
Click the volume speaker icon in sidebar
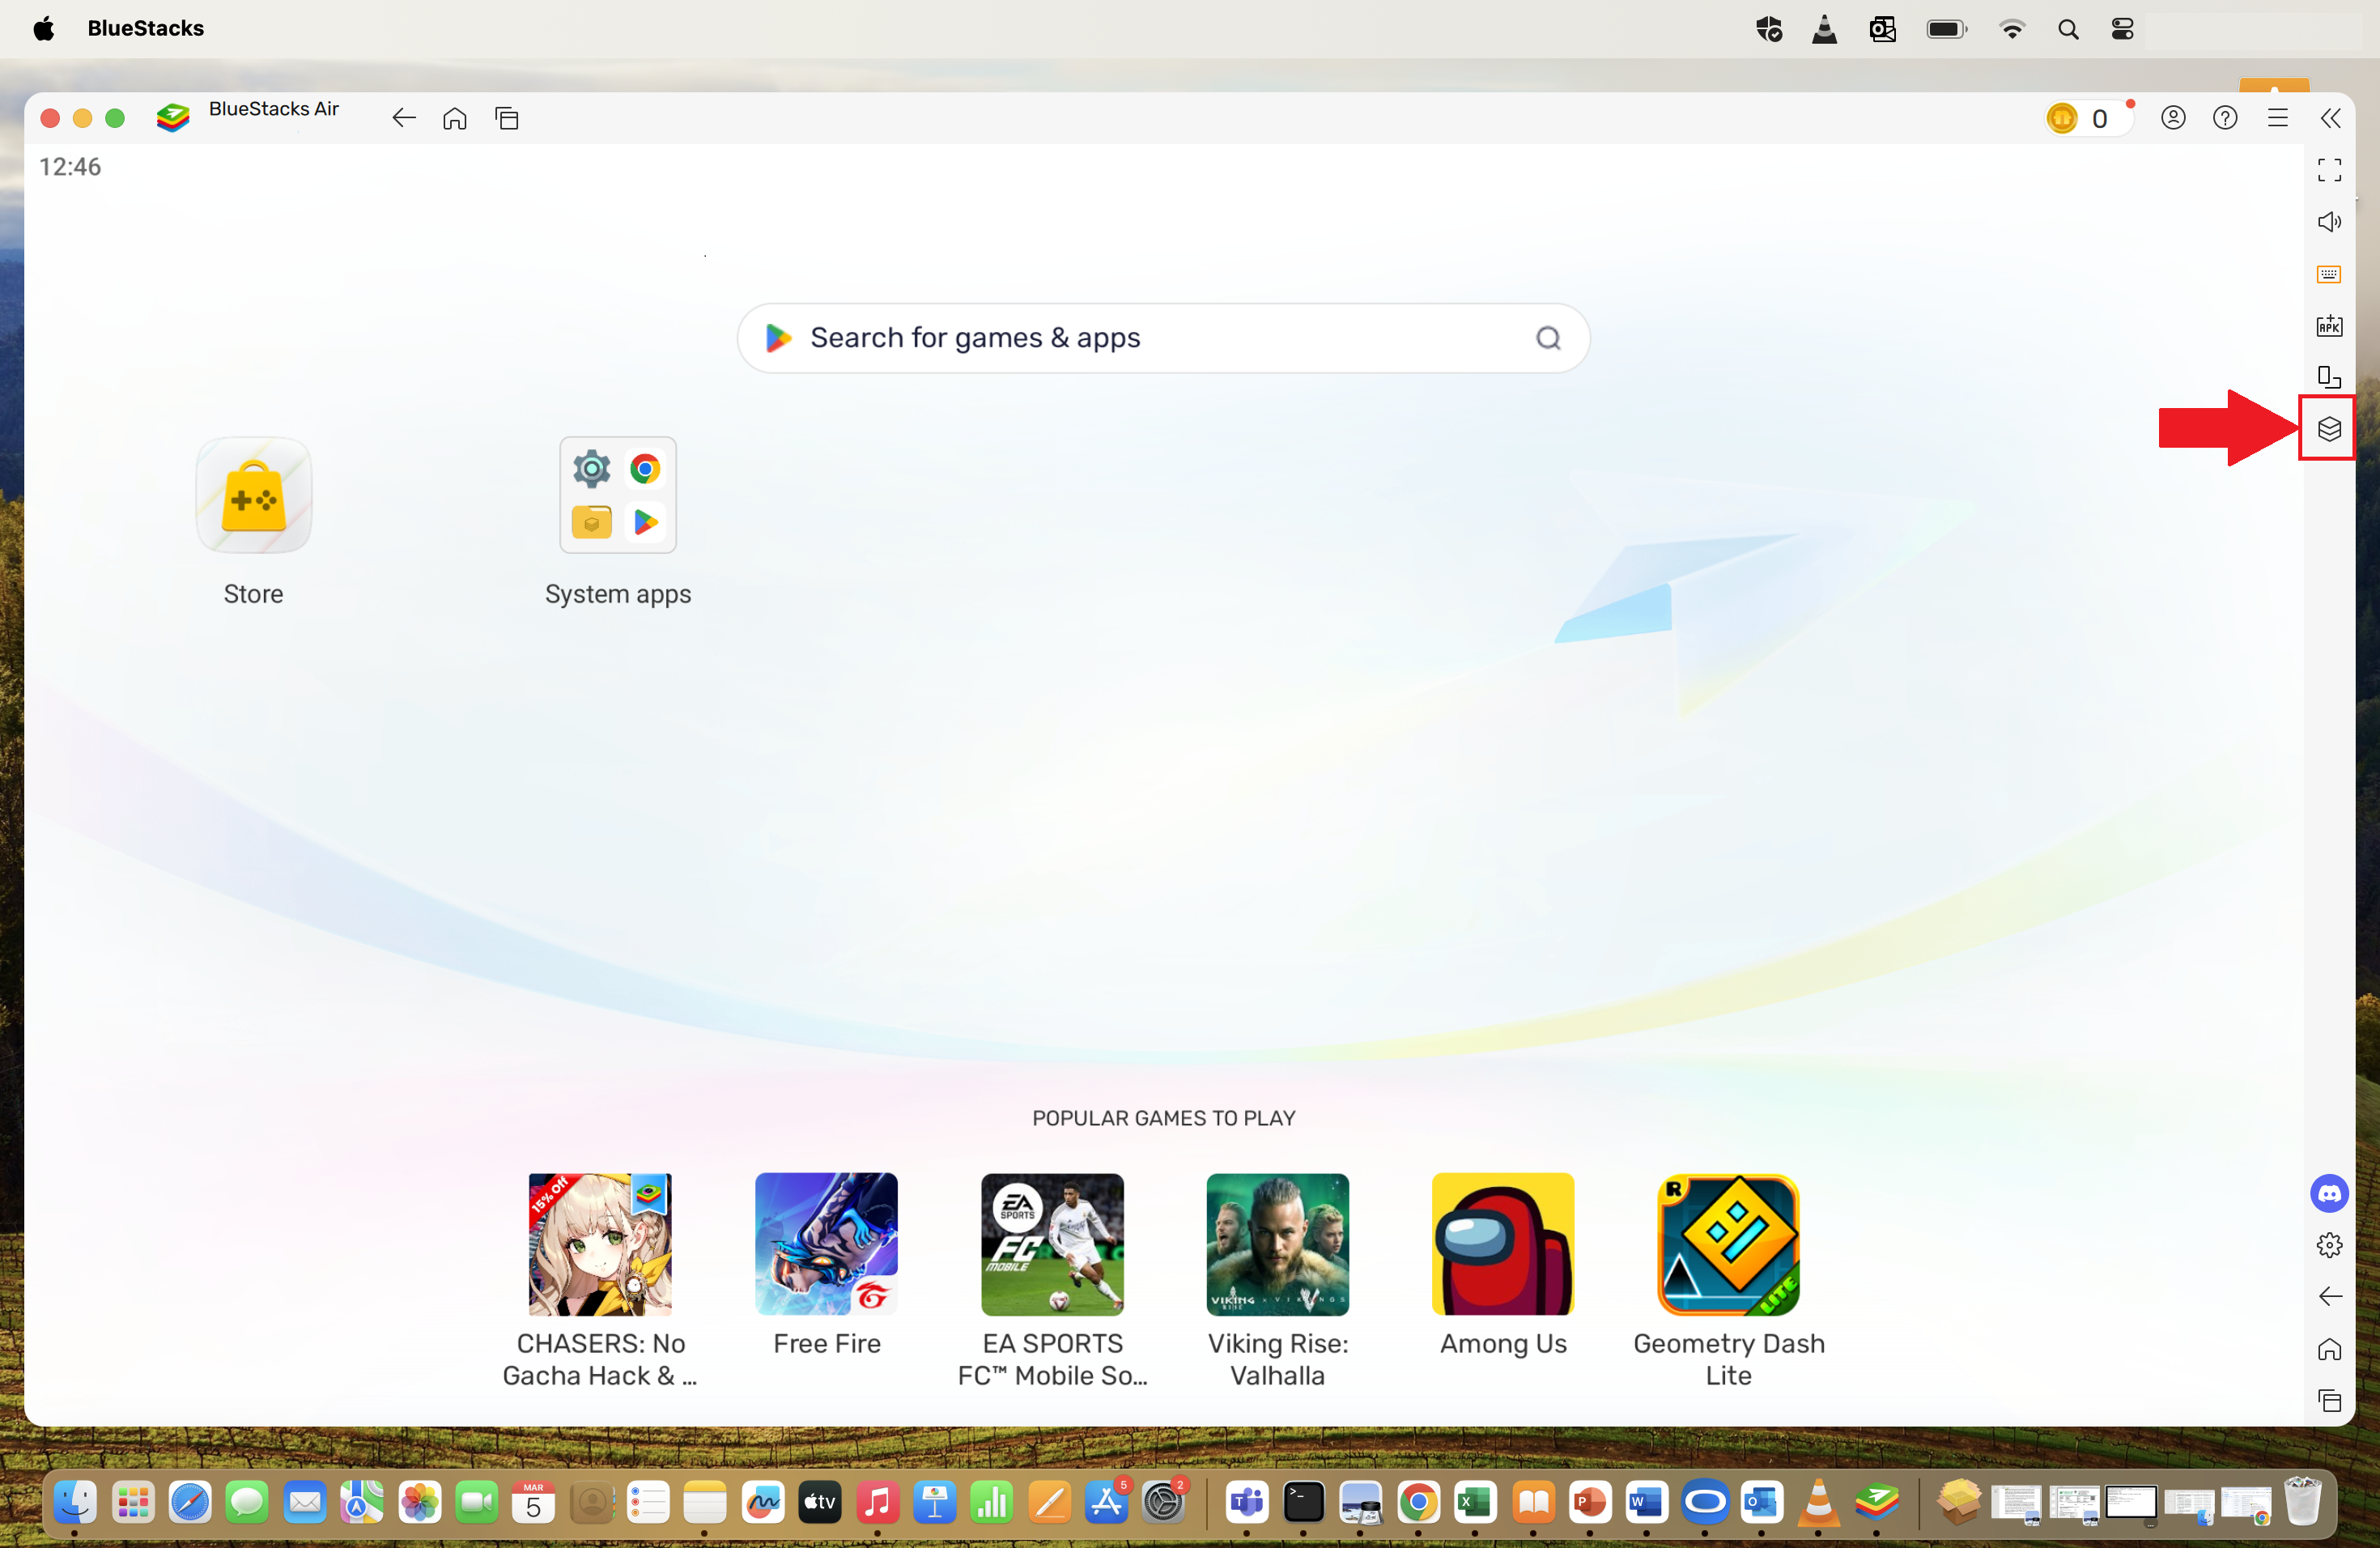point(2329,222)
